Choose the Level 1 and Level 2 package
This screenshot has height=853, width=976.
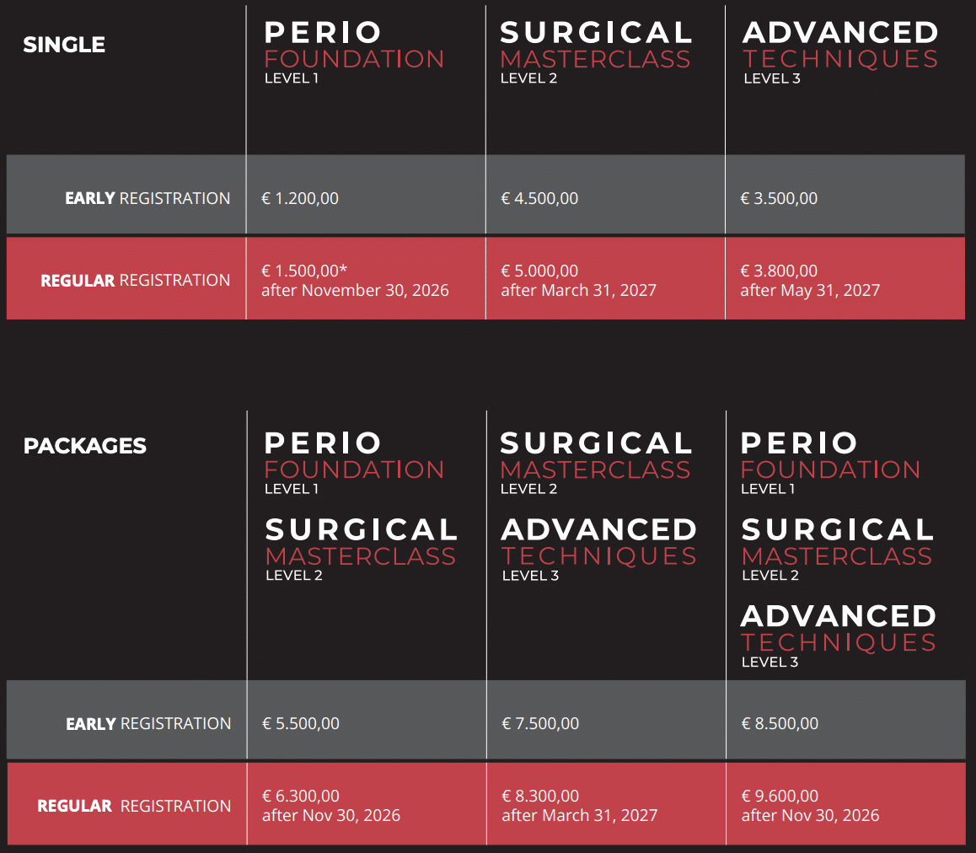coord(361,507)
